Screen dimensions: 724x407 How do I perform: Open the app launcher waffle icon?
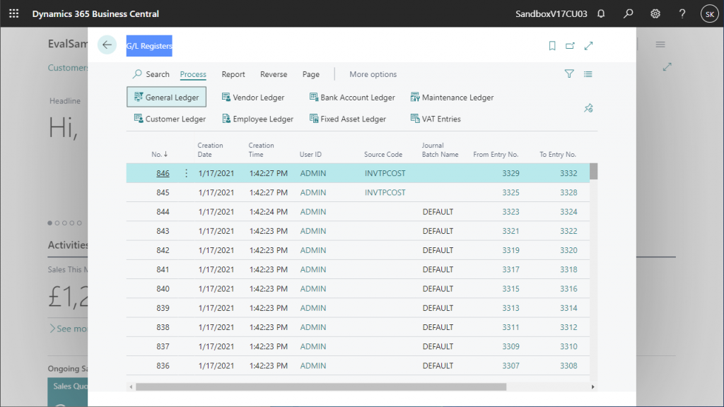coord(14,13)
